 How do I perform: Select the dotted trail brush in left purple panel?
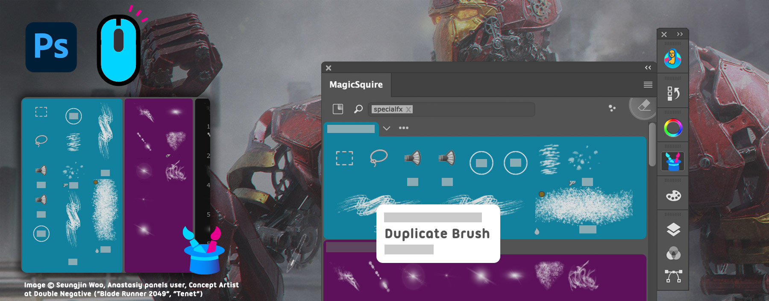144,141
